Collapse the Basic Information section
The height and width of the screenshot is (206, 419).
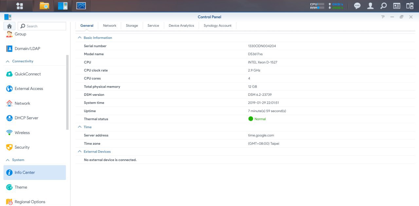pos(80,38)
